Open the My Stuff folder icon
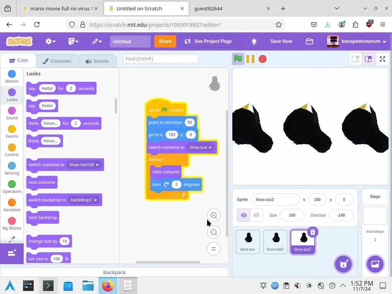 pyautogui.click(x=309, y=41)
